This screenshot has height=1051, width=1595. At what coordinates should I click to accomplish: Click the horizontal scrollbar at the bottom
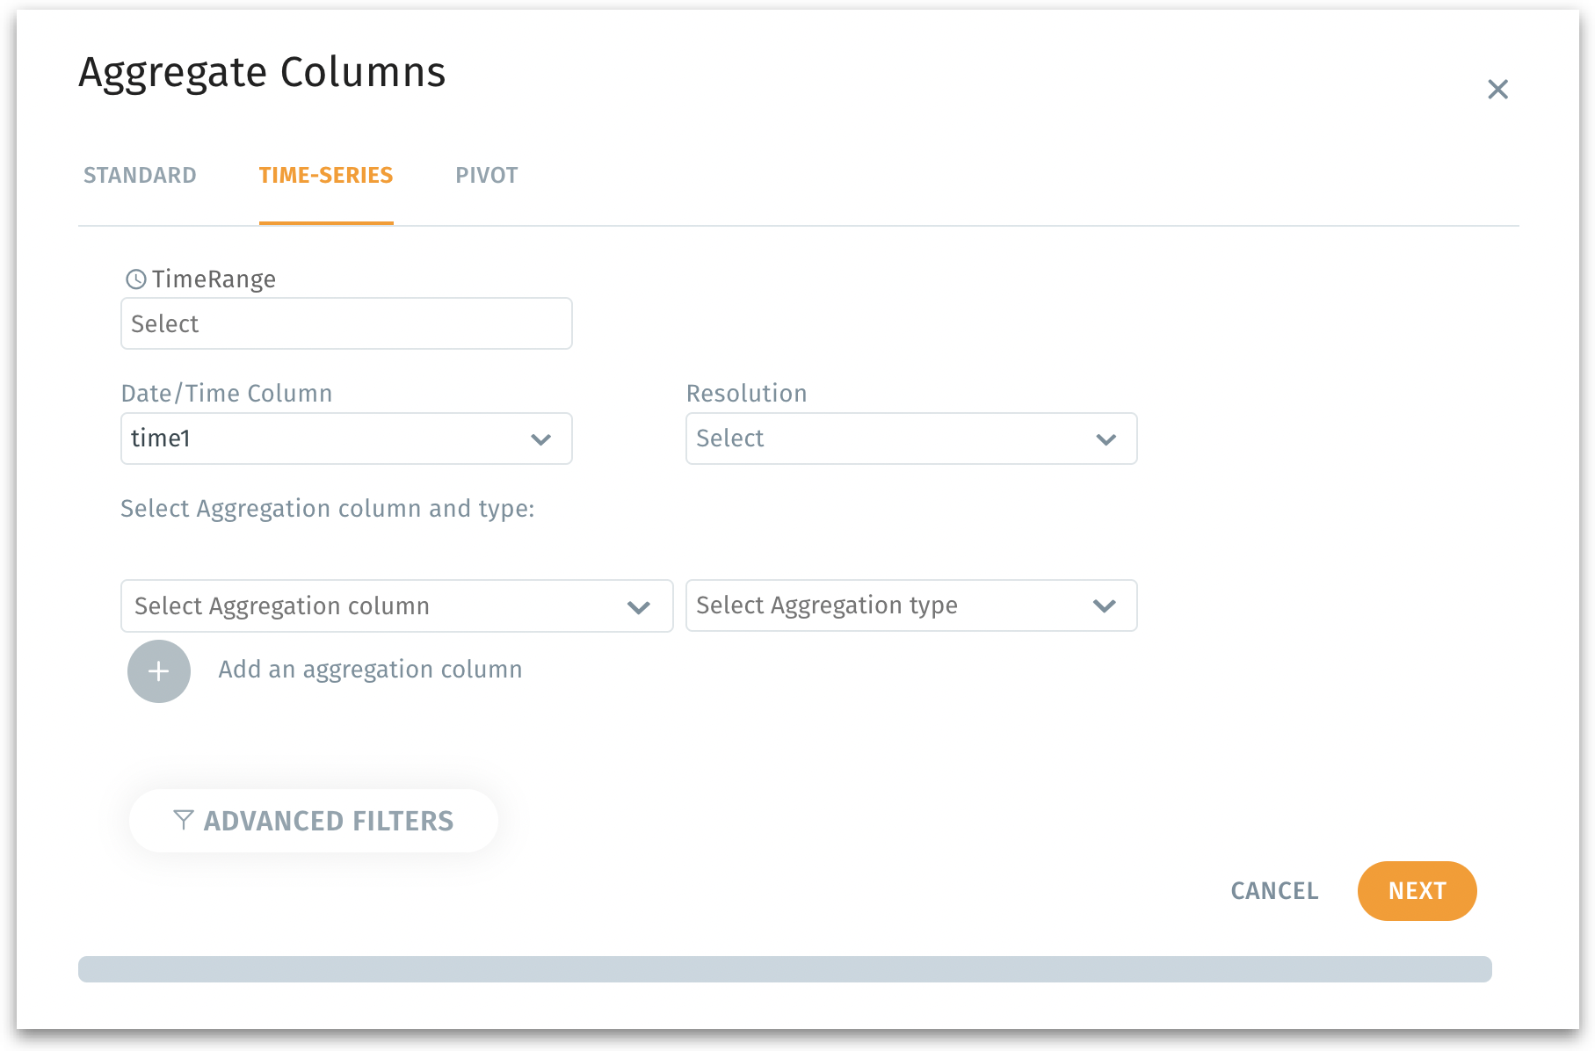click(785, 969)
